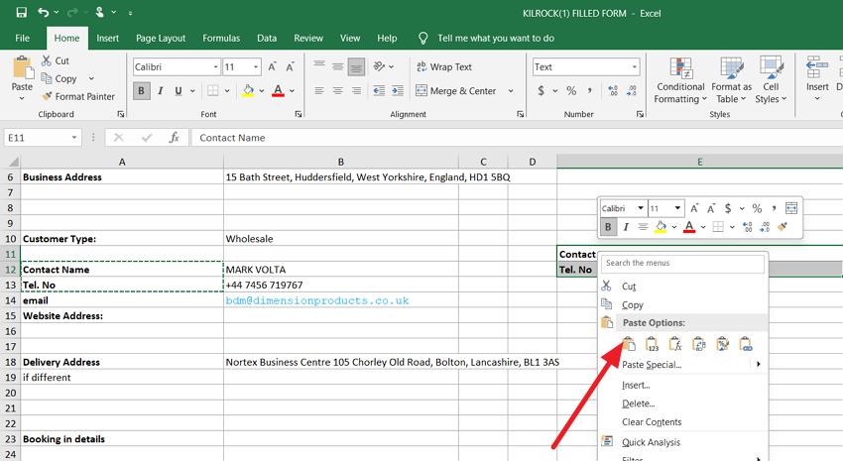Toggle Wrap Text in Alignment group
The height and width of the screenshot is (461, 843).
tap(442, 67)
